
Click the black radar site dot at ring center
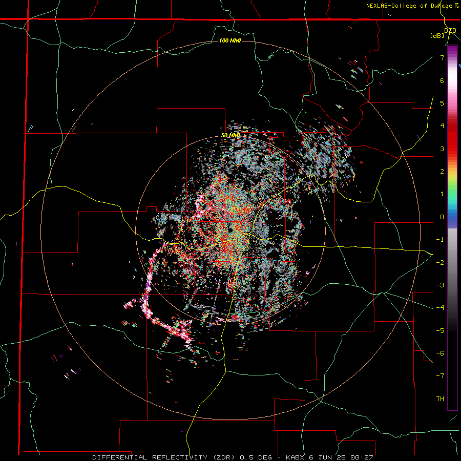coord(230,230)
